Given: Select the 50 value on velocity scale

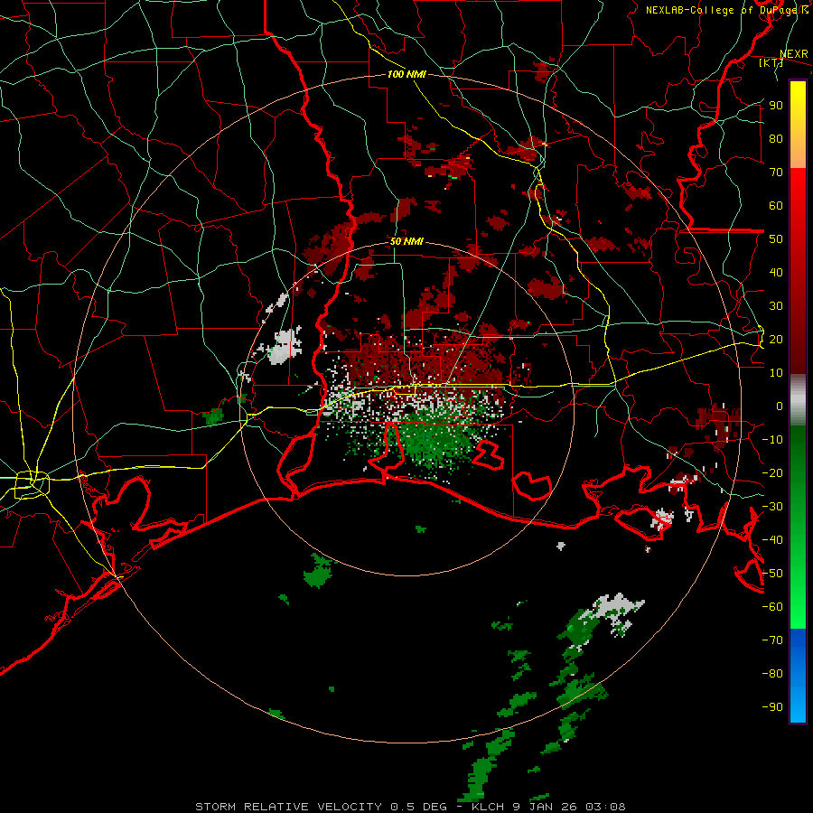Looking at the screenshot, I should pos(776,239).
